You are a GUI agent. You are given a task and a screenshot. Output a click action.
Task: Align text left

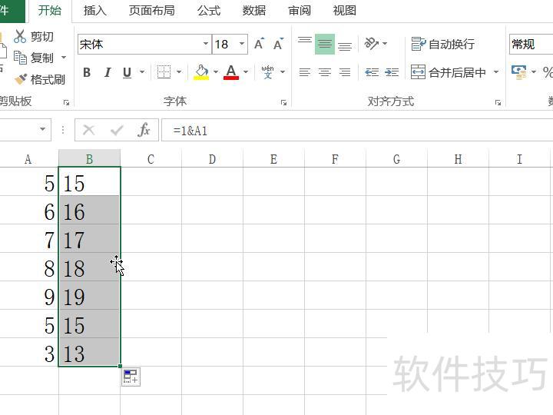(305, 73)
